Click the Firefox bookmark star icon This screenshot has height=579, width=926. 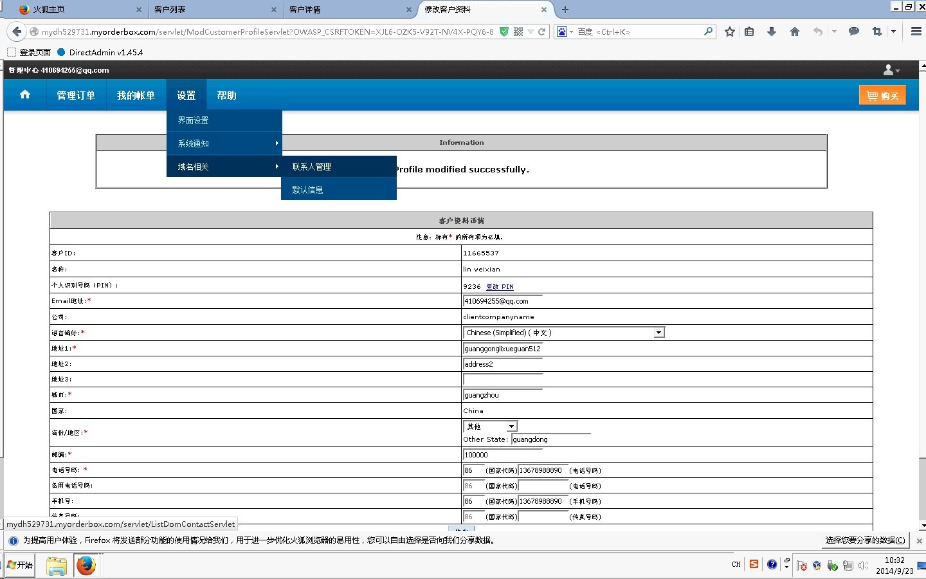coord(729,32)
